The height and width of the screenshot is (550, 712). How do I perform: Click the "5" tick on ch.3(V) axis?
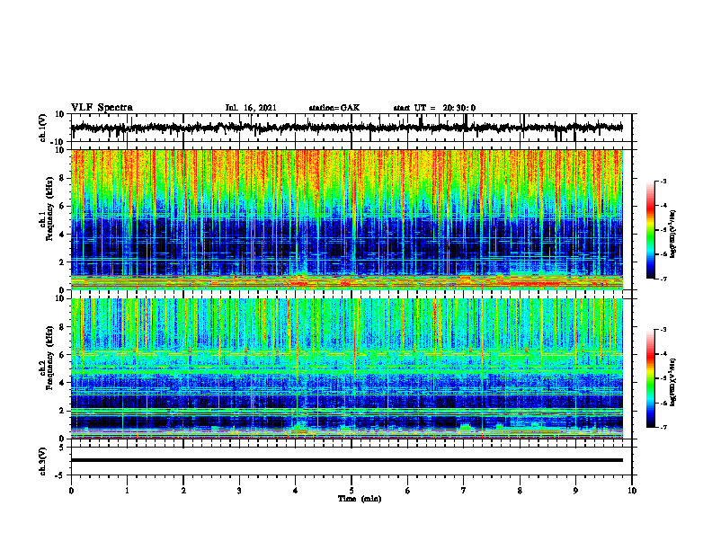tap(62, 448)
